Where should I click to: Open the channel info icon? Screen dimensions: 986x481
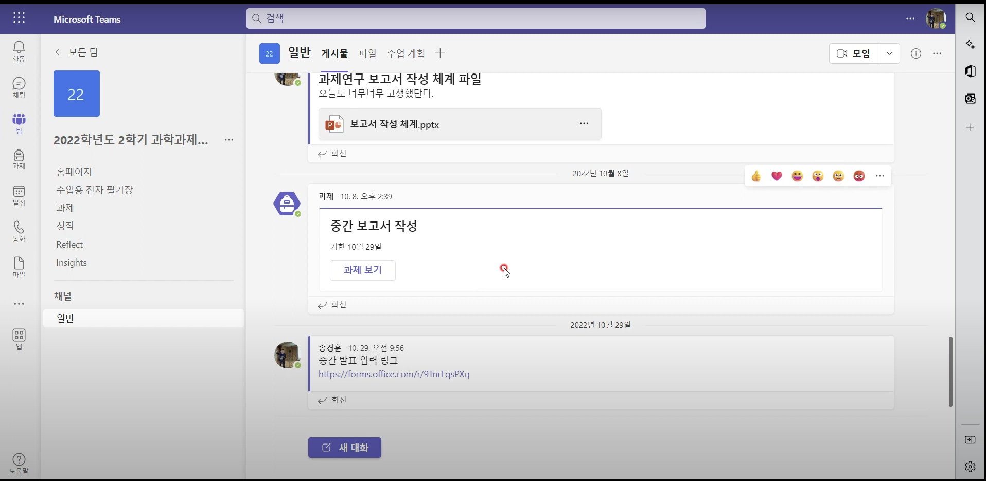916,53
